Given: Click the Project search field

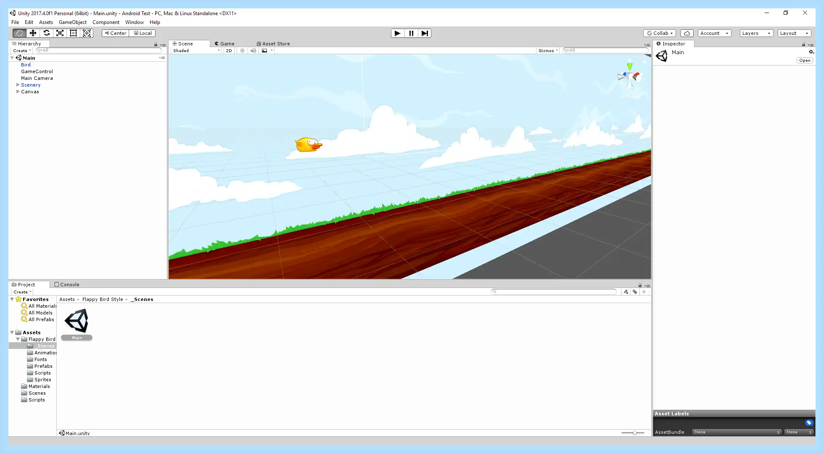Looking at the screenshot, I should point(554,292).
